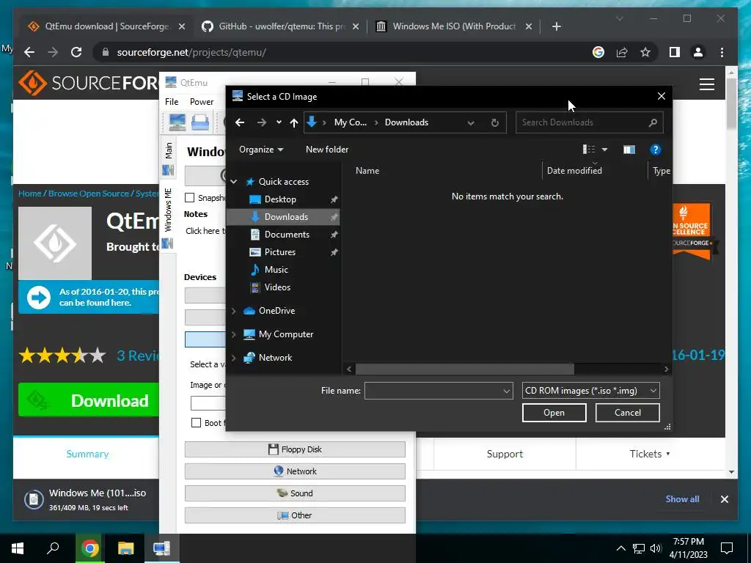
Task: Click Show all downloads link
Action: (x=682, y=498)
